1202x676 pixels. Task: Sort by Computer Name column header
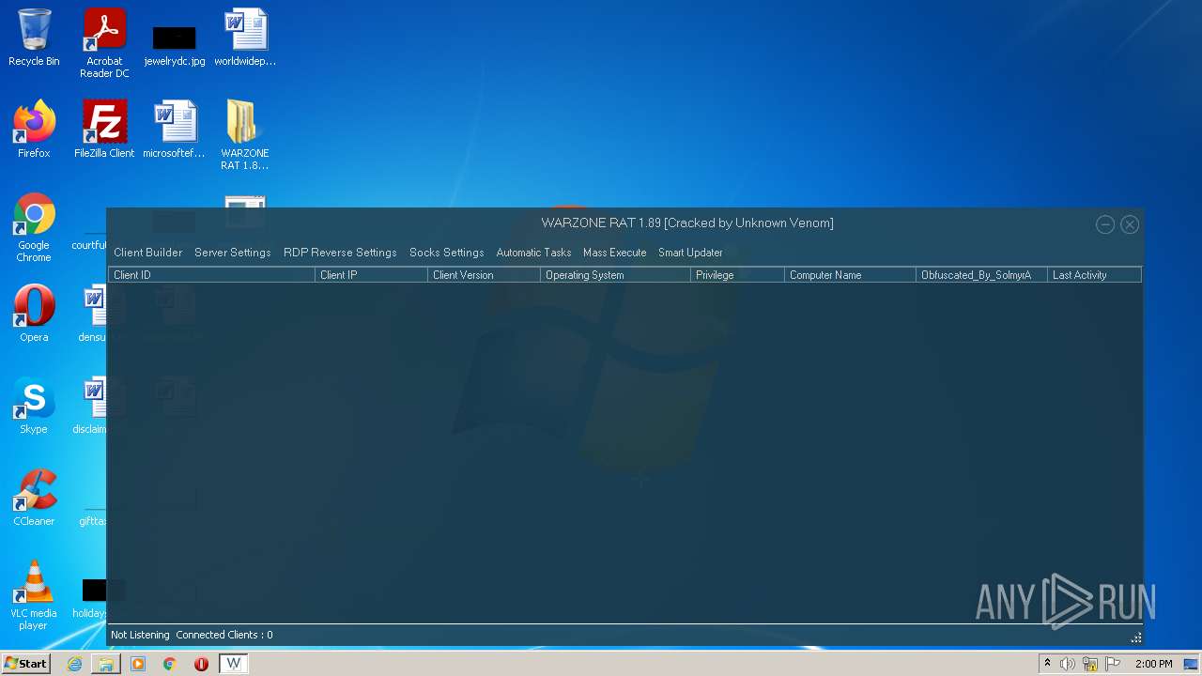click(851, 275)
